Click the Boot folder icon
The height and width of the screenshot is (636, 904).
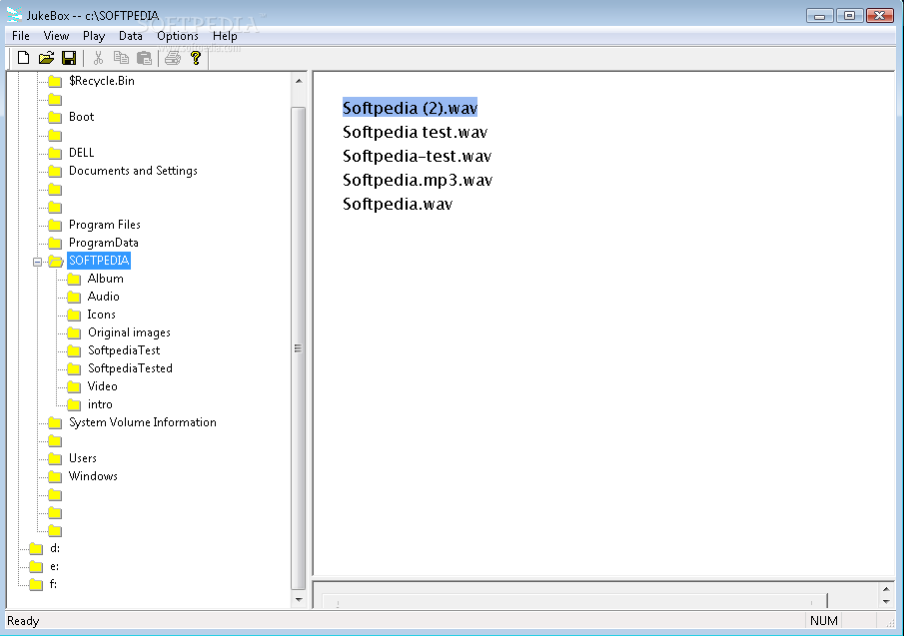(x=55, y=118)
